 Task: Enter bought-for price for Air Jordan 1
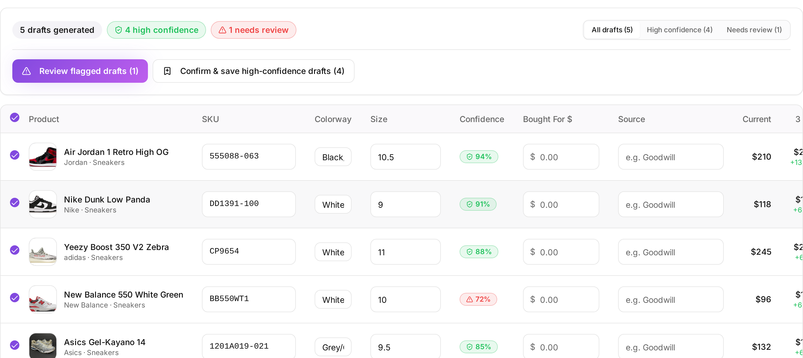pyautogui.click(x=561, y=157)
